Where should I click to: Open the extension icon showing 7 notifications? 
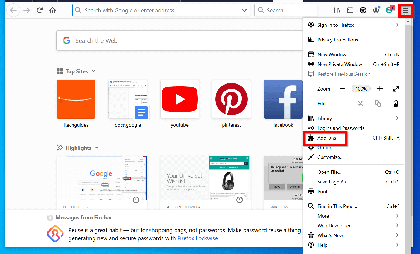coord(389,10)
